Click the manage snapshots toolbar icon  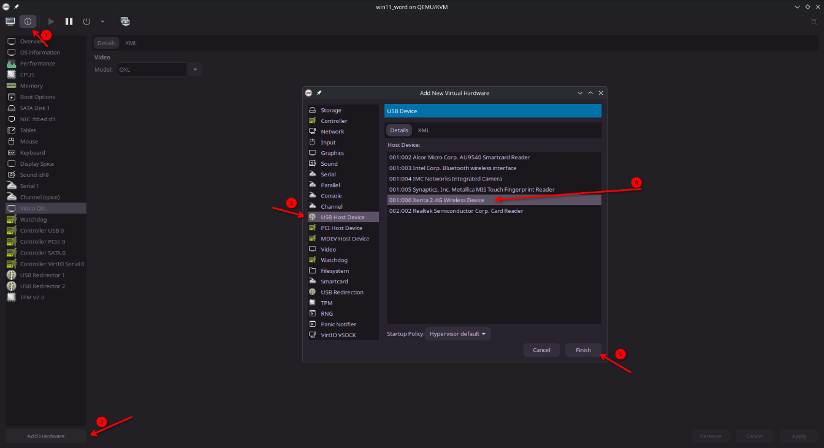pyautogui.click(x=125, y=21)
